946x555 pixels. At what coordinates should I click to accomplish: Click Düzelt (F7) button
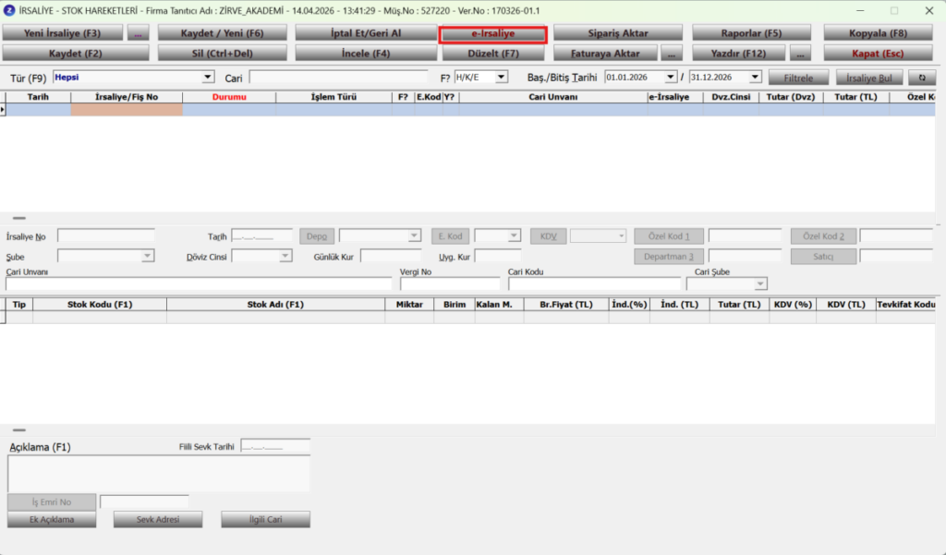pyautogui.click(x=493, y=53)
